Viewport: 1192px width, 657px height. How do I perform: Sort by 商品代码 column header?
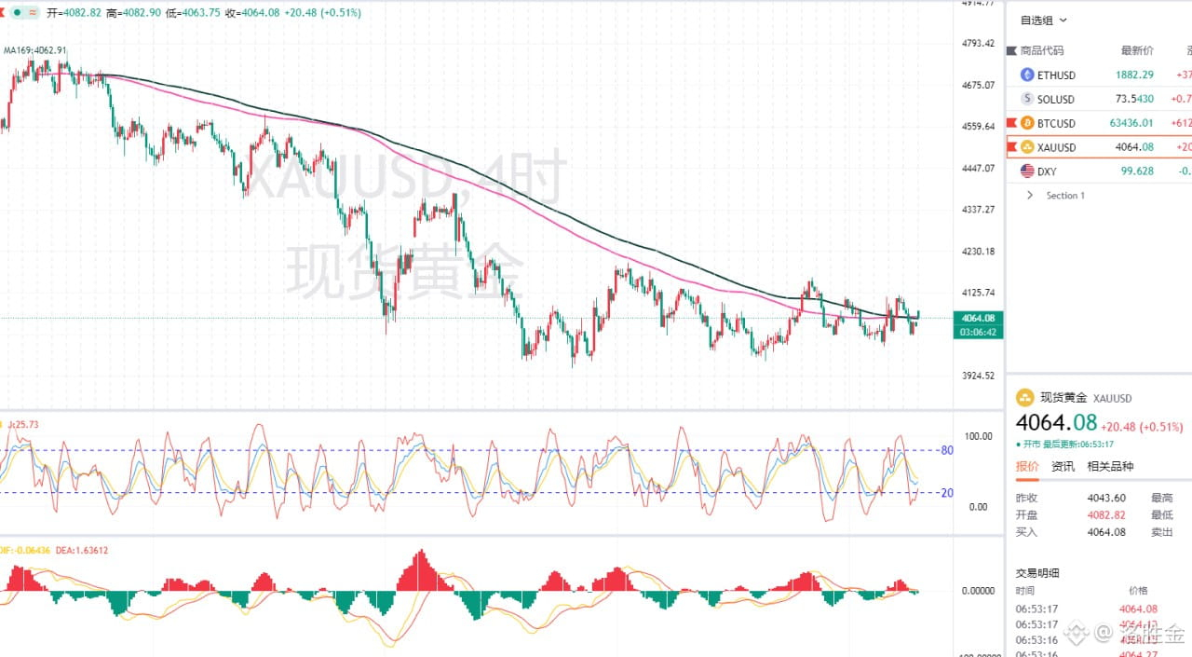[x=1041, y=50]
